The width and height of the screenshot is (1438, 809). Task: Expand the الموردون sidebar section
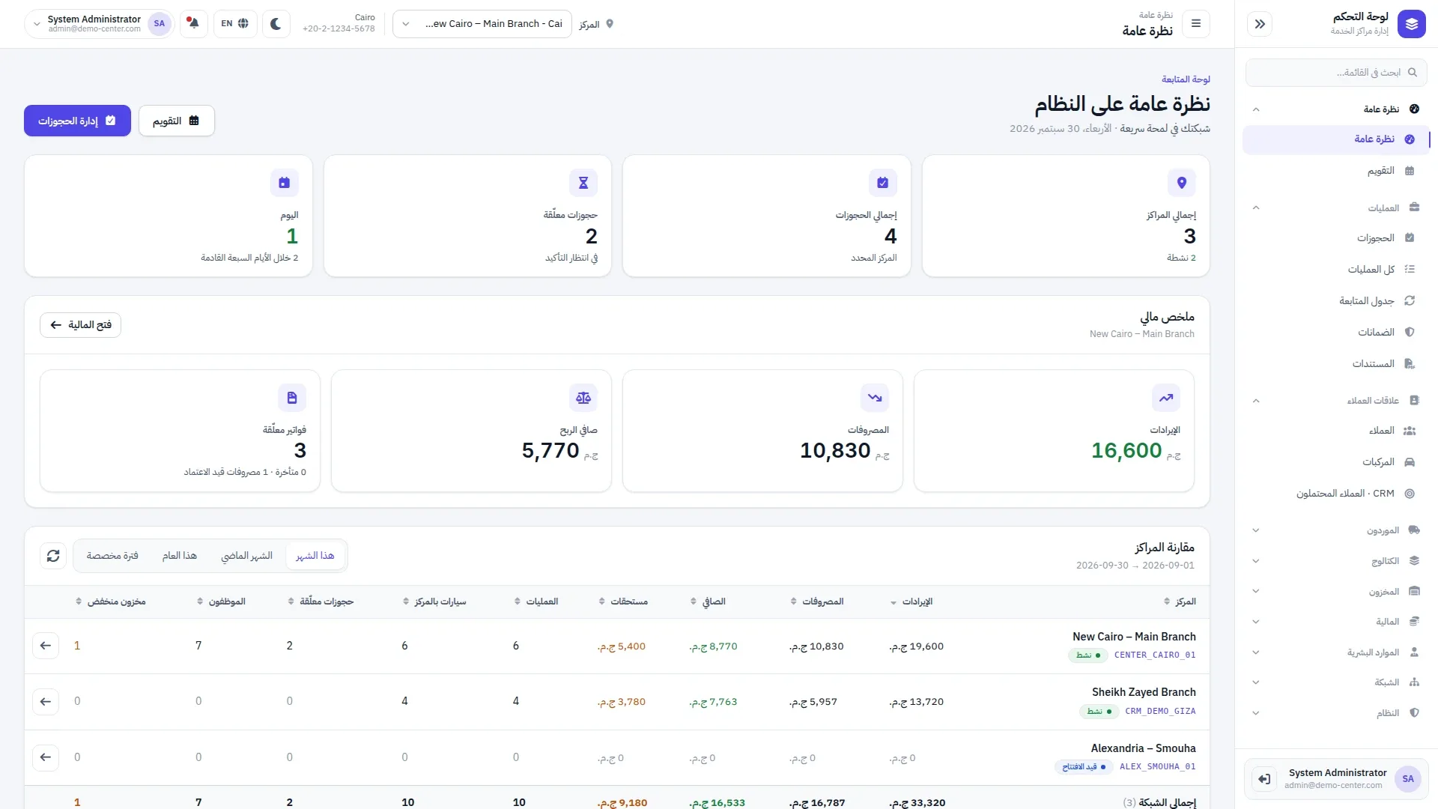pos(1335,530)
